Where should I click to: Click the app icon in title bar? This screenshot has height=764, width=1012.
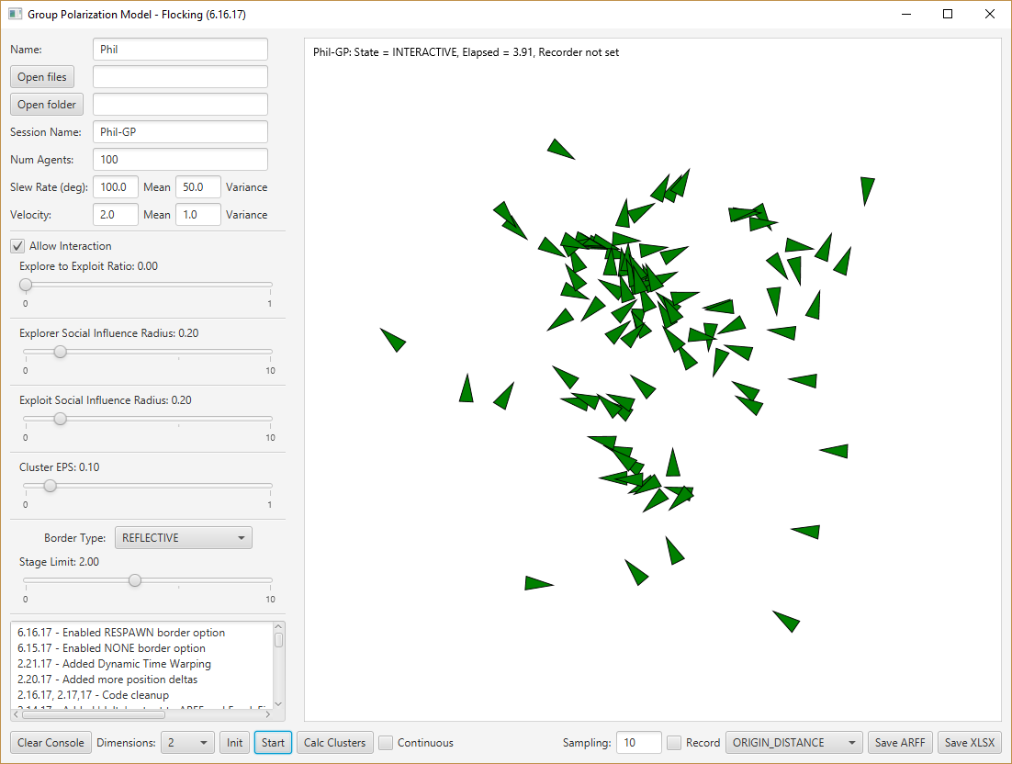15,15
